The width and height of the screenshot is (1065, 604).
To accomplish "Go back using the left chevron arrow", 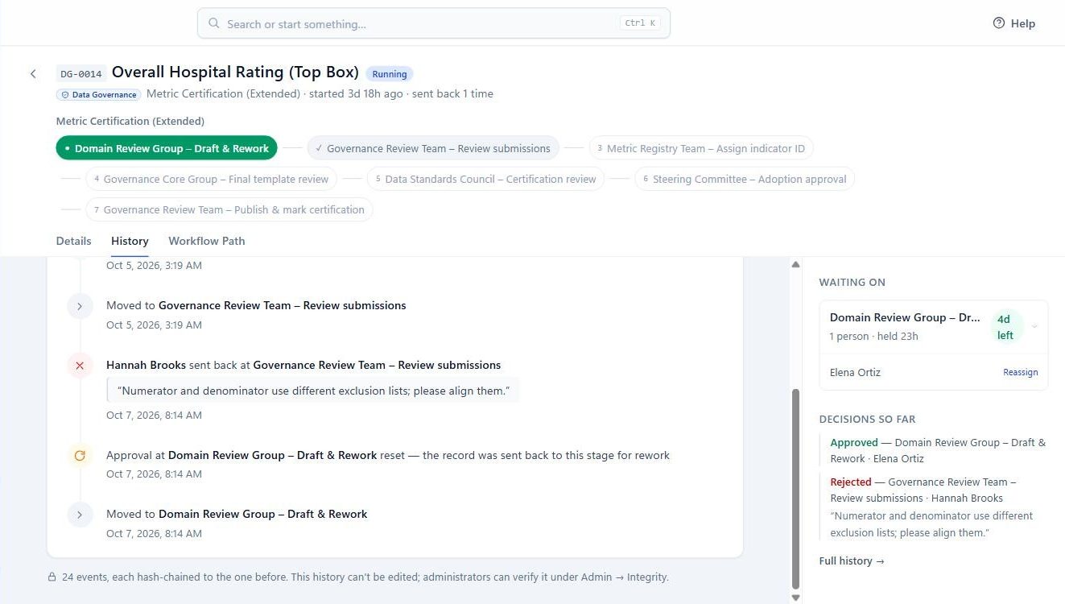I will [33, 74].
